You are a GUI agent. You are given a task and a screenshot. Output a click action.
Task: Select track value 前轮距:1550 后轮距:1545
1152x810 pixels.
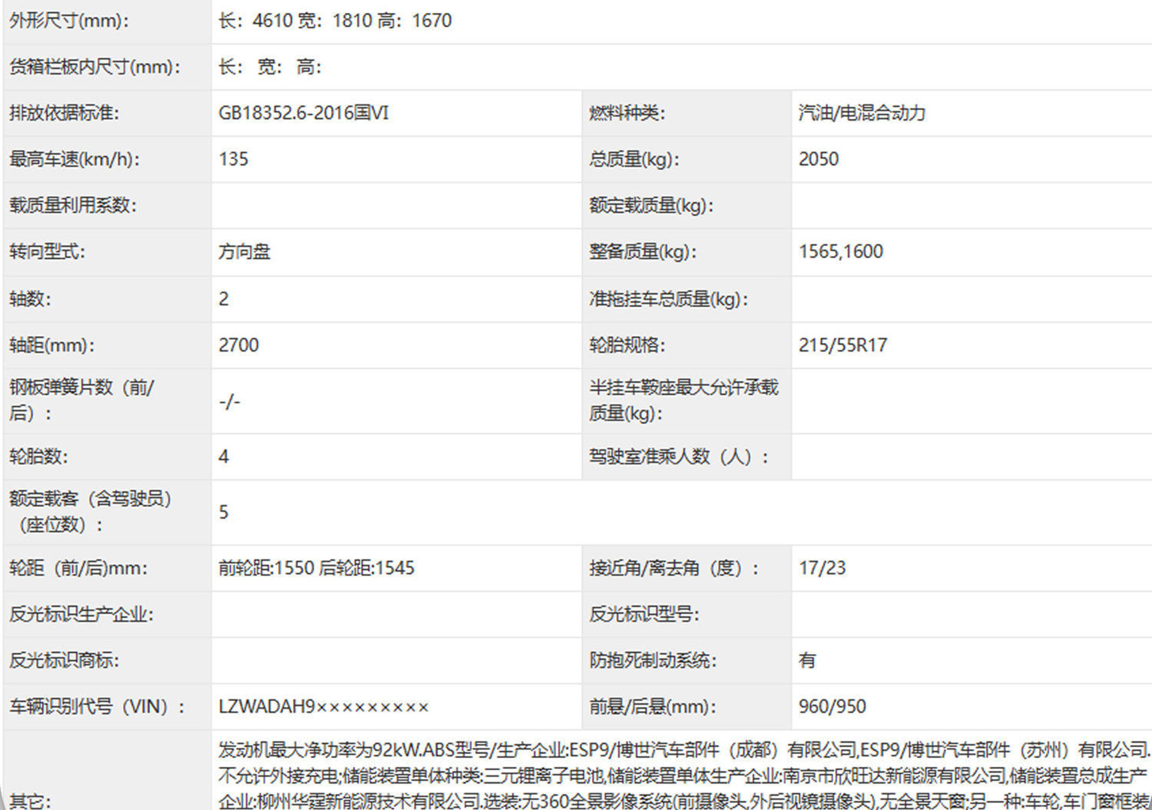tap(316, 568)
